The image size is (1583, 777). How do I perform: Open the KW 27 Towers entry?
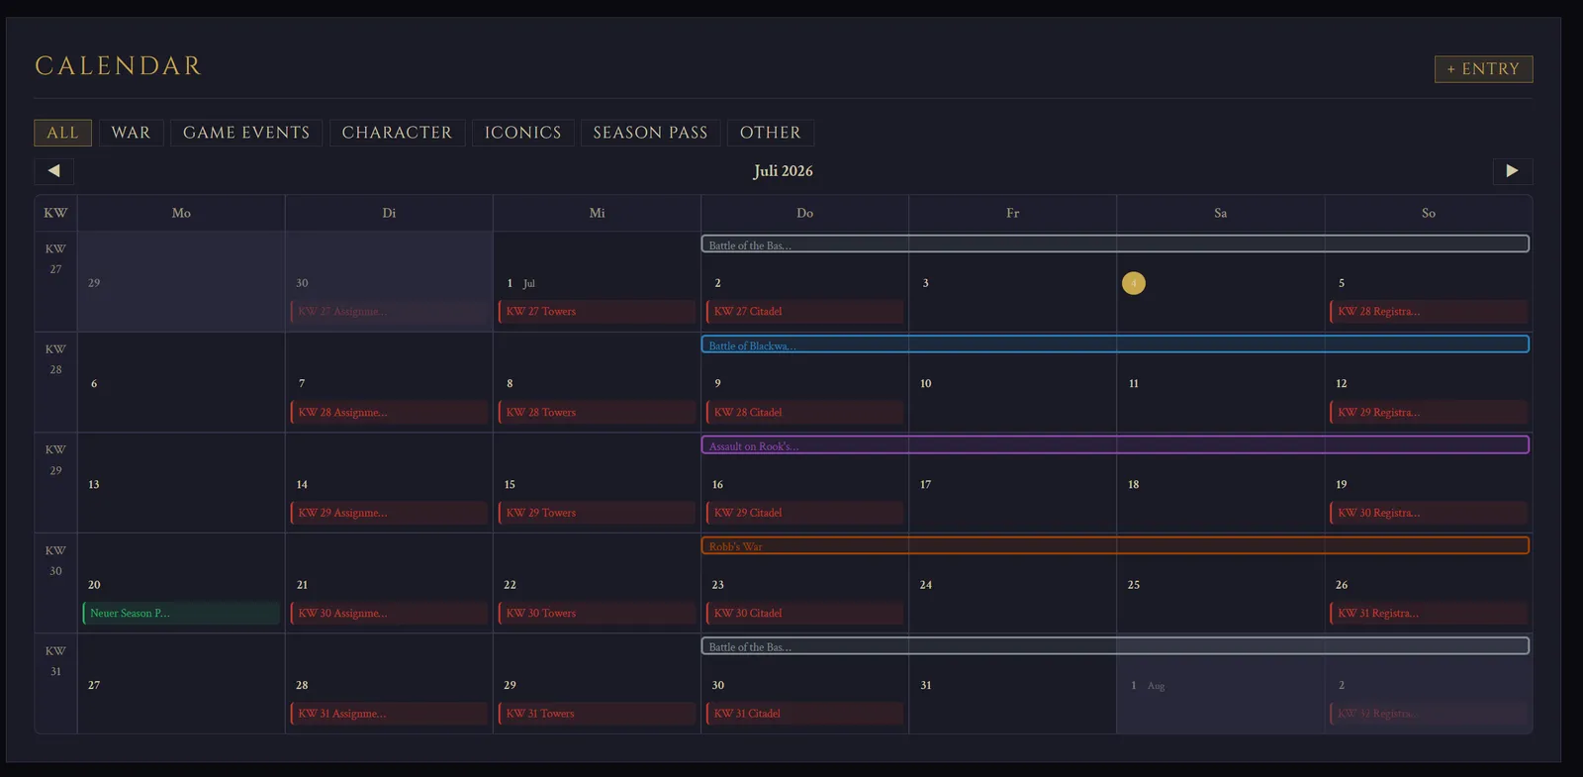point(597,312)
